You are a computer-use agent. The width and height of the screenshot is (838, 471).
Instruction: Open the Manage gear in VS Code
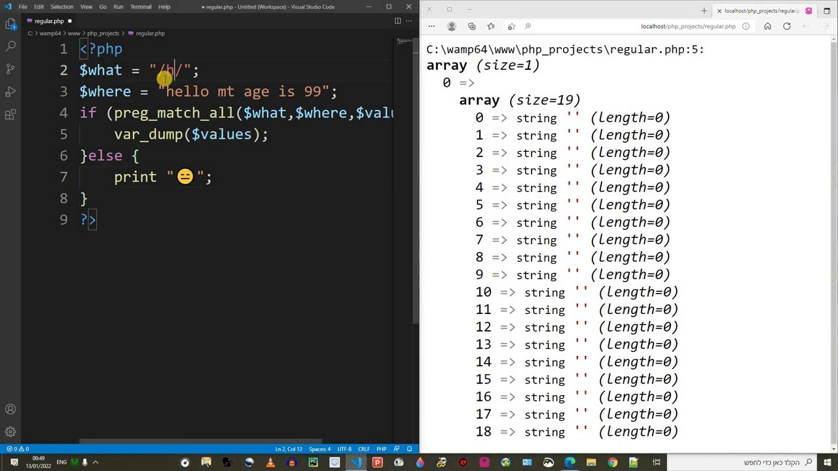(x=10, y=432)
